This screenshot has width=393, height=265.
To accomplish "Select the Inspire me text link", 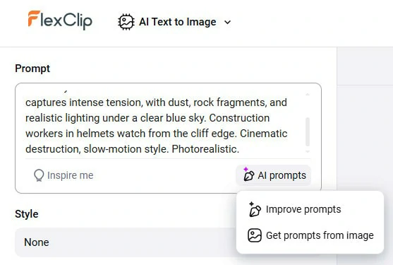I will point(70,175).
